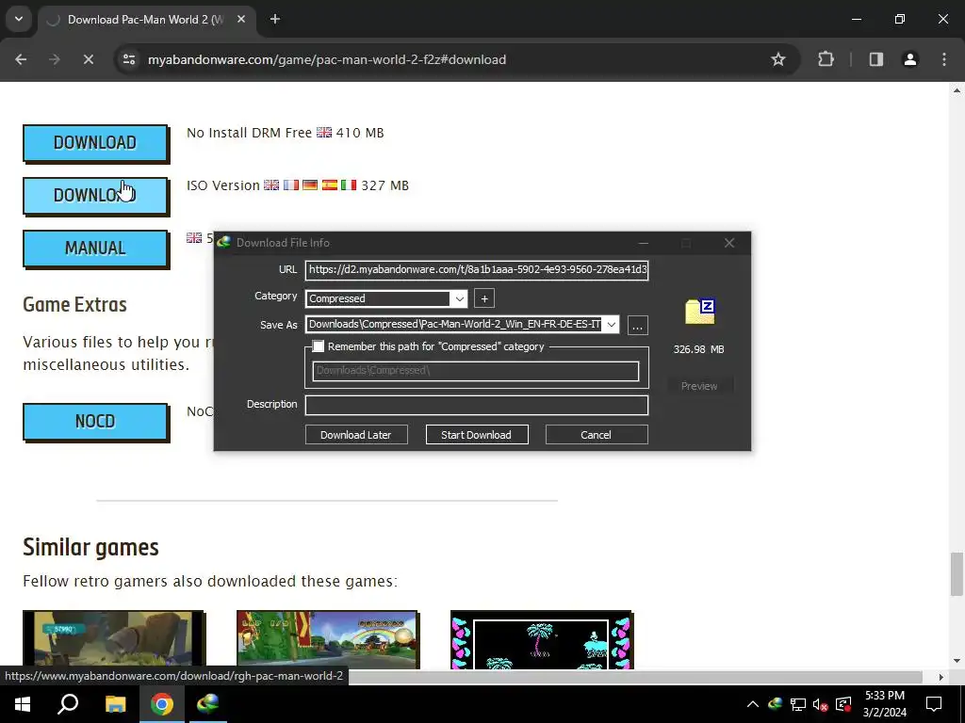Cancel the download dialog
Screen dimensions: 965x723
tap(597, 435)
